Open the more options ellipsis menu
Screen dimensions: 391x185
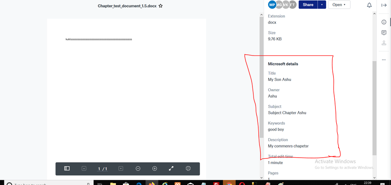384,60
